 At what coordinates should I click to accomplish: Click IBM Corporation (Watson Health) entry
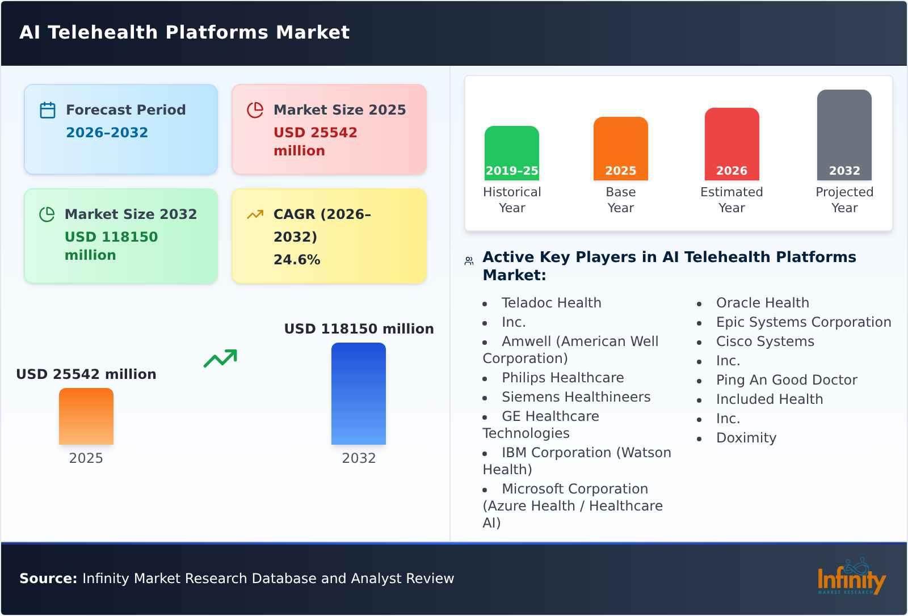tap(577, 461)
